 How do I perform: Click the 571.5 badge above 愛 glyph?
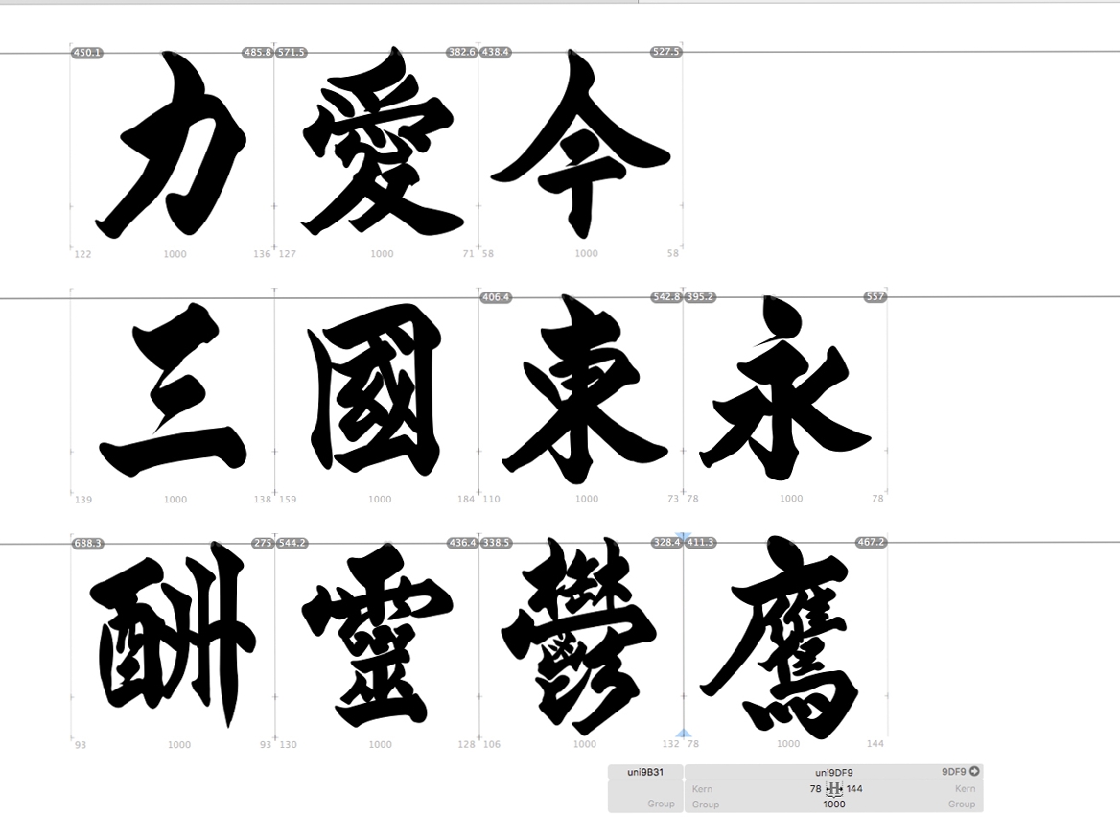[x=292, y=52]
